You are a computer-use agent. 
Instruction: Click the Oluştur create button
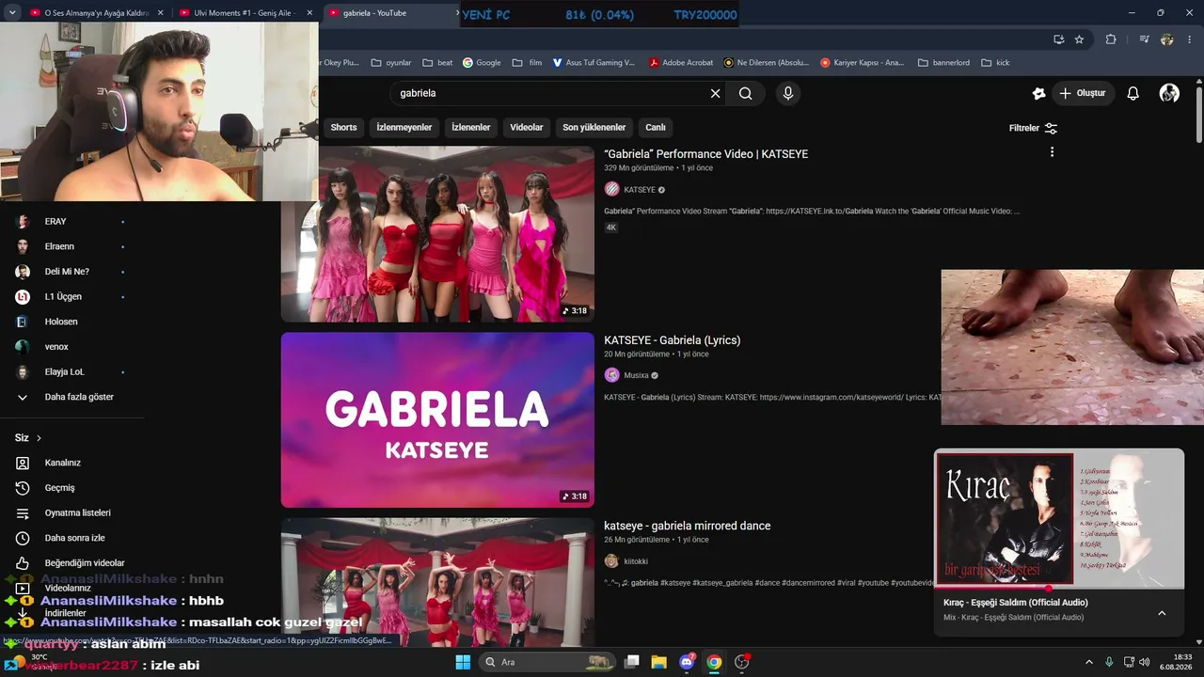click(1082, 93)
